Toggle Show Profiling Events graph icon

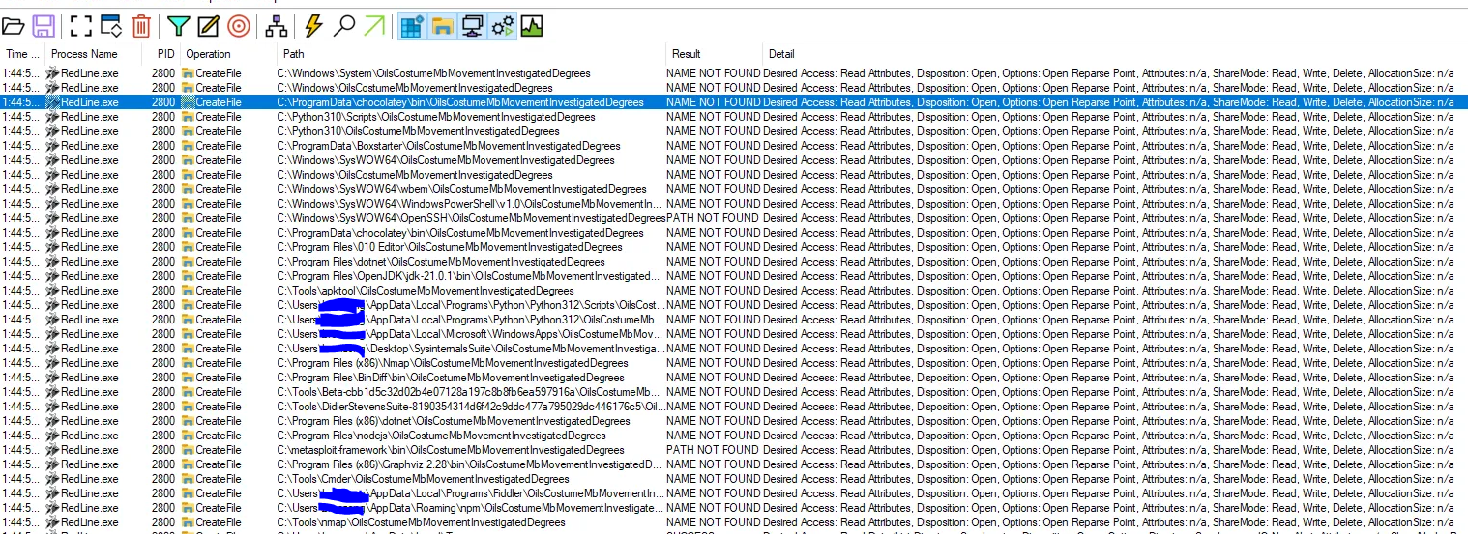click(x=532, y=26)
